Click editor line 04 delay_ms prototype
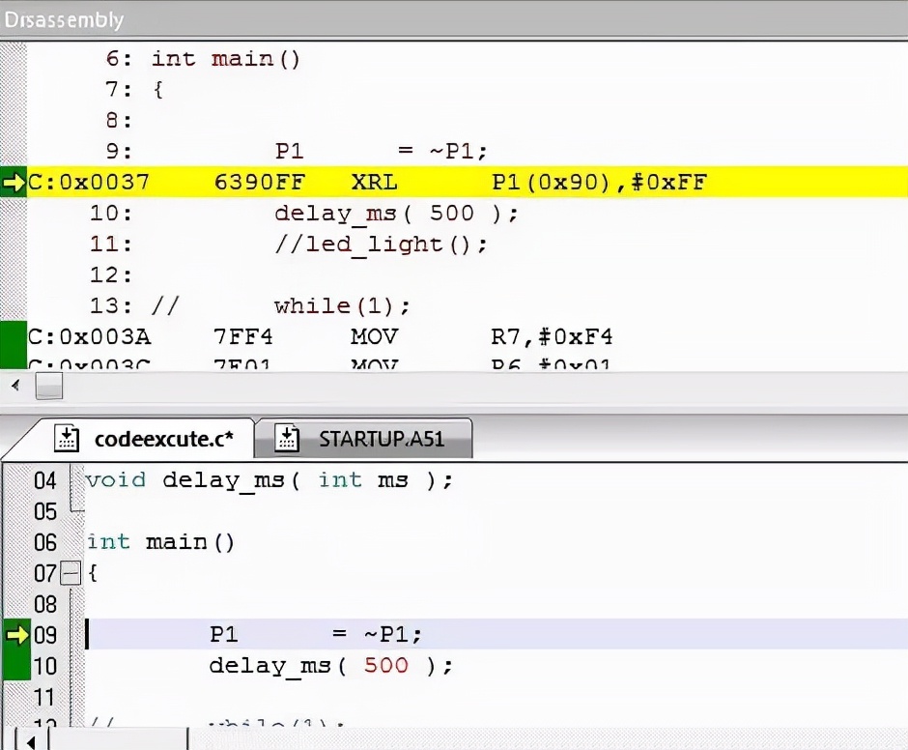Image resolution: width=908 pixels, height=750 pixels. tap(269, 480)
